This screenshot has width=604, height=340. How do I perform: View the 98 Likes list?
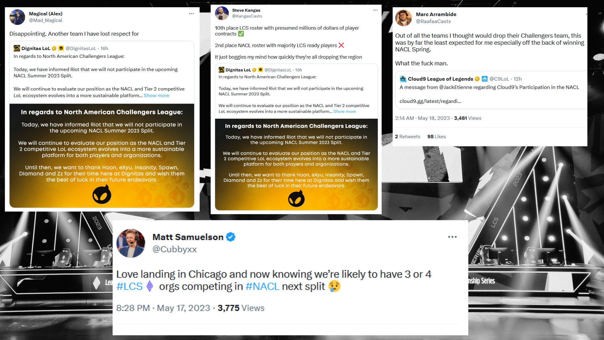coord(437,137)
